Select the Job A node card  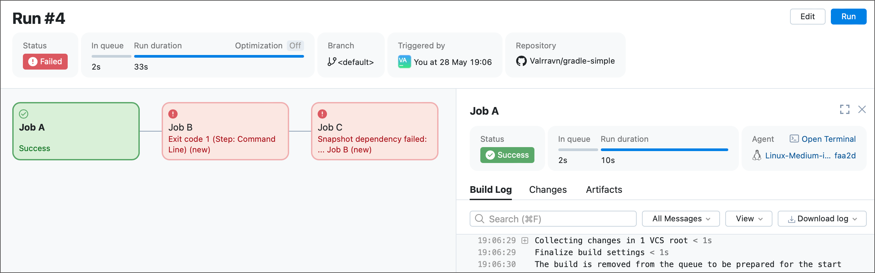tap(76, 131)
